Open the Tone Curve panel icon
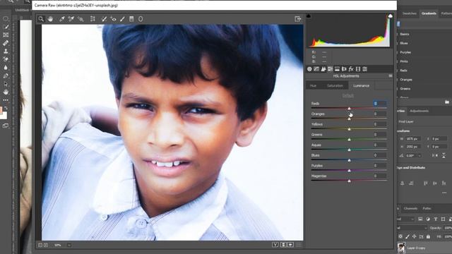This screenshot has height=254, width=452. 316,69
